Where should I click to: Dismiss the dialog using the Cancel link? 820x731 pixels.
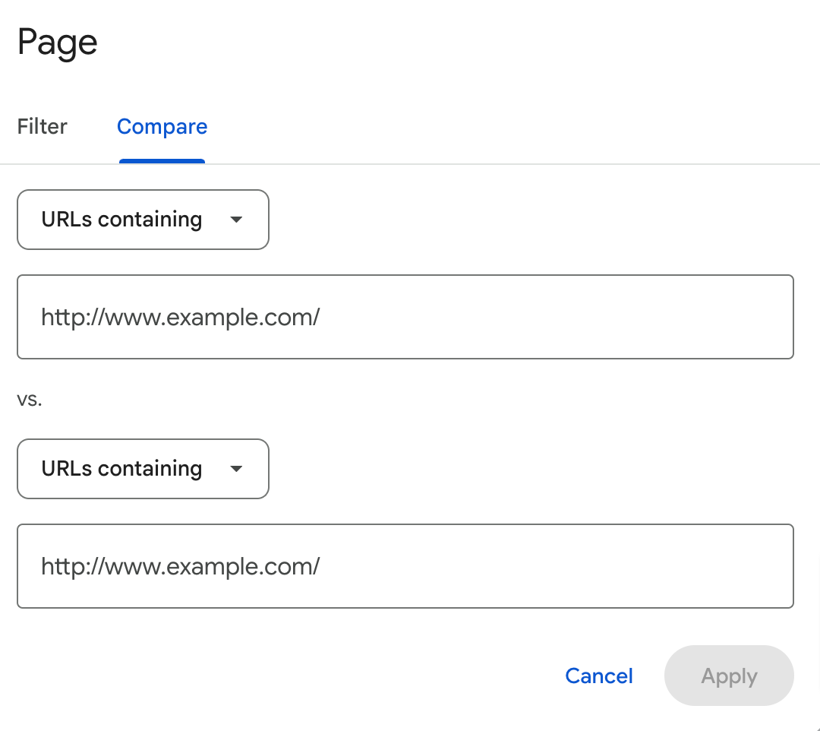(599, 676)
